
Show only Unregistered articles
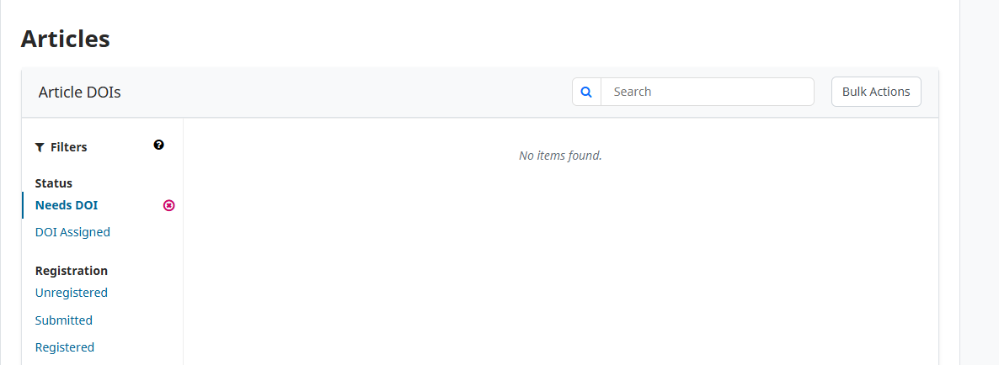[72, 293]
